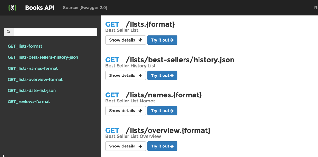Click the New York Times logo icon
This screenshot has width=318, height=157.
coord(12,8)
